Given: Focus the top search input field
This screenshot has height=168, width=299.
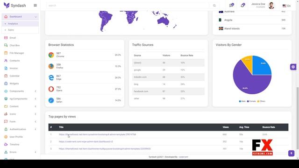Looking at the screenshot, I should pos(128,6).
